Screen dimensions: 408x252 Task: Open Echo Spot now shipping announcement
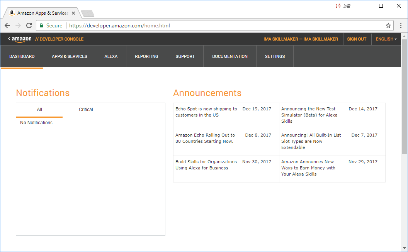point(206,112)
